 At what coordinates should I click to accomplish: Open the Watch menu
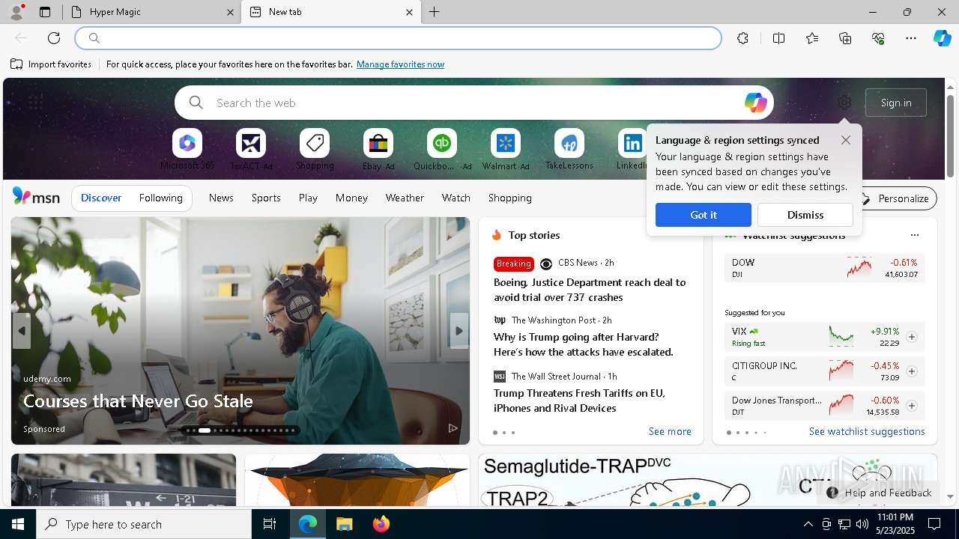[456, 198]
